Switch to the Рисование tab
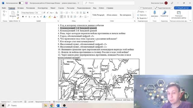193x108 pixels. pyautogui.click(x=30, y=8)
